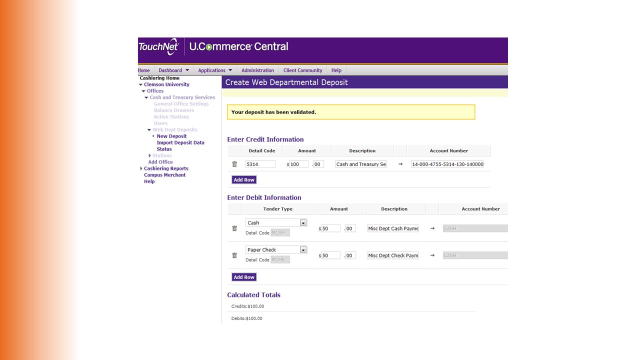
Task: Click the Cash row CASH account field
Action: (475, 228)
